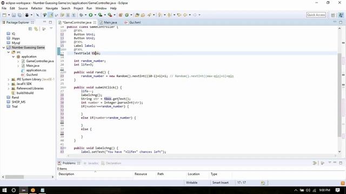346x194 pixels.
Task: Open the File menu
Action: (x=4, y=8)
